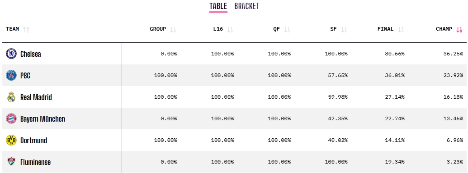Screen dimensions: 468x173
Task: Click the Chelsea club crest icon
Action: pos(11,54)
